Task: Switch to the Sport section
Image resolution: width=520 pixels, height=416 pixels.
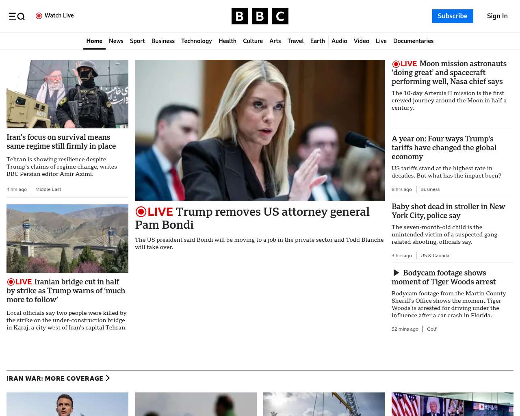Action: (x=137, y=41)
